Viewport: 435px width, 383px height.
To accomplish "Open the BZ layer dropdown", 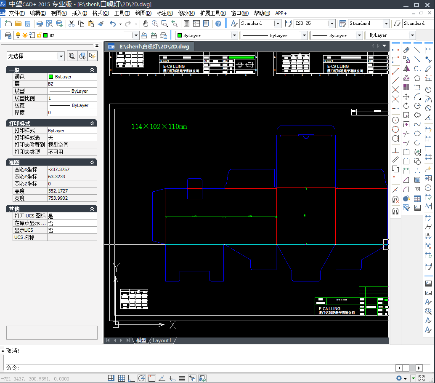I will [x=135, y=35].
